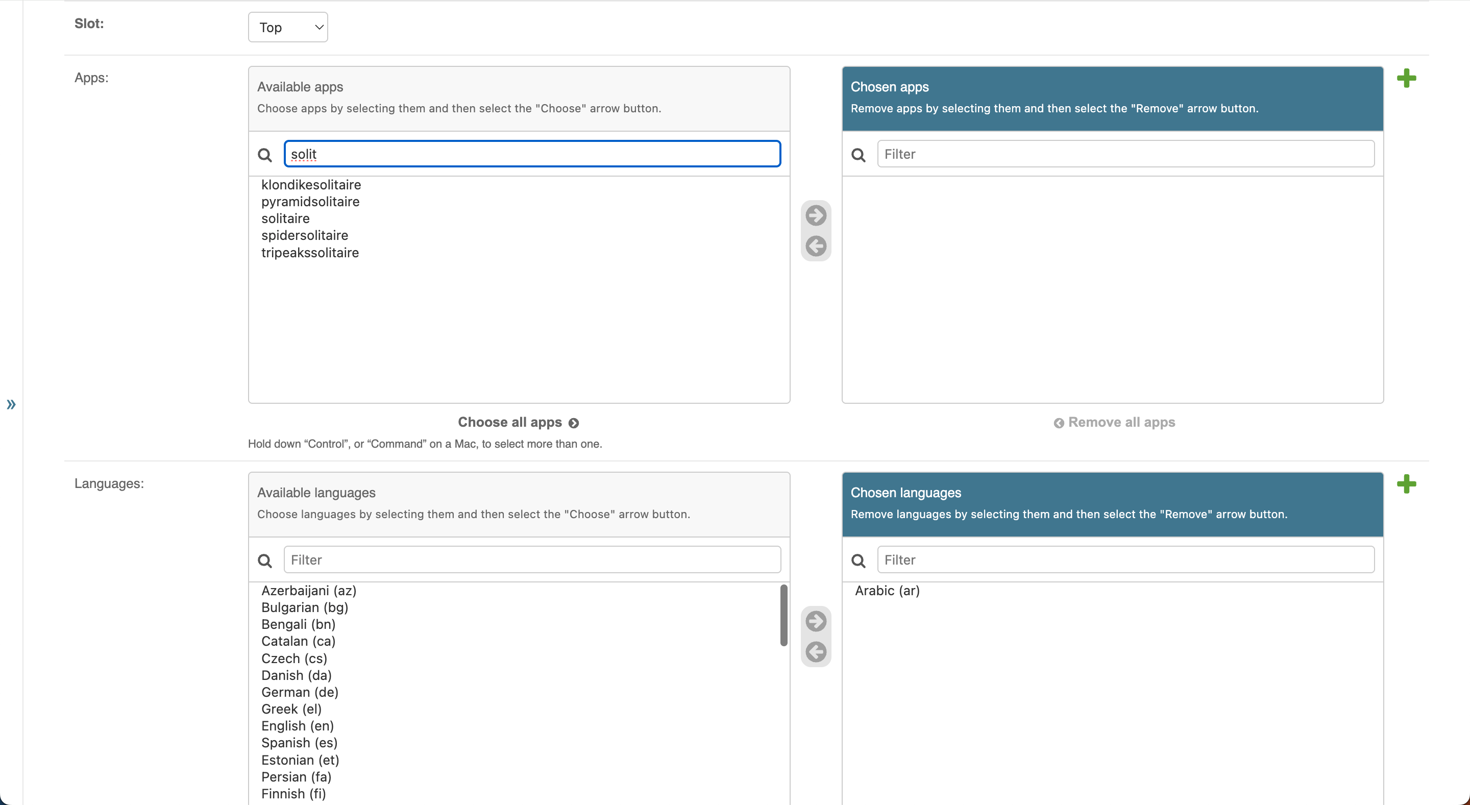1470x805 pixels.
Task: Select tripeakssolitaire from available apps
Action: coord(310,253)
